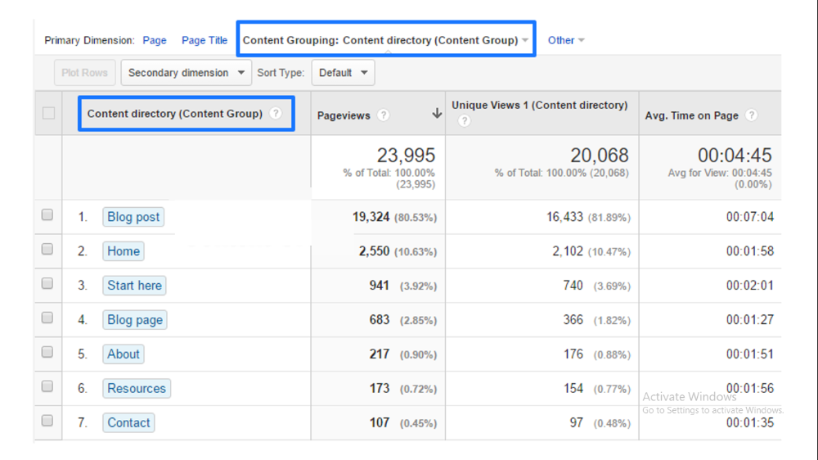
Task: Open the Start here content group
Action: pos(134,286)
